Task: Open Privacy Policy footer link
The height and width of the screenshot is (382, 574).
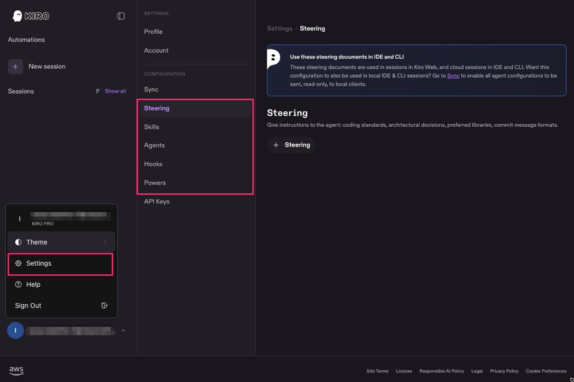Action: click(x=504, y=371)
